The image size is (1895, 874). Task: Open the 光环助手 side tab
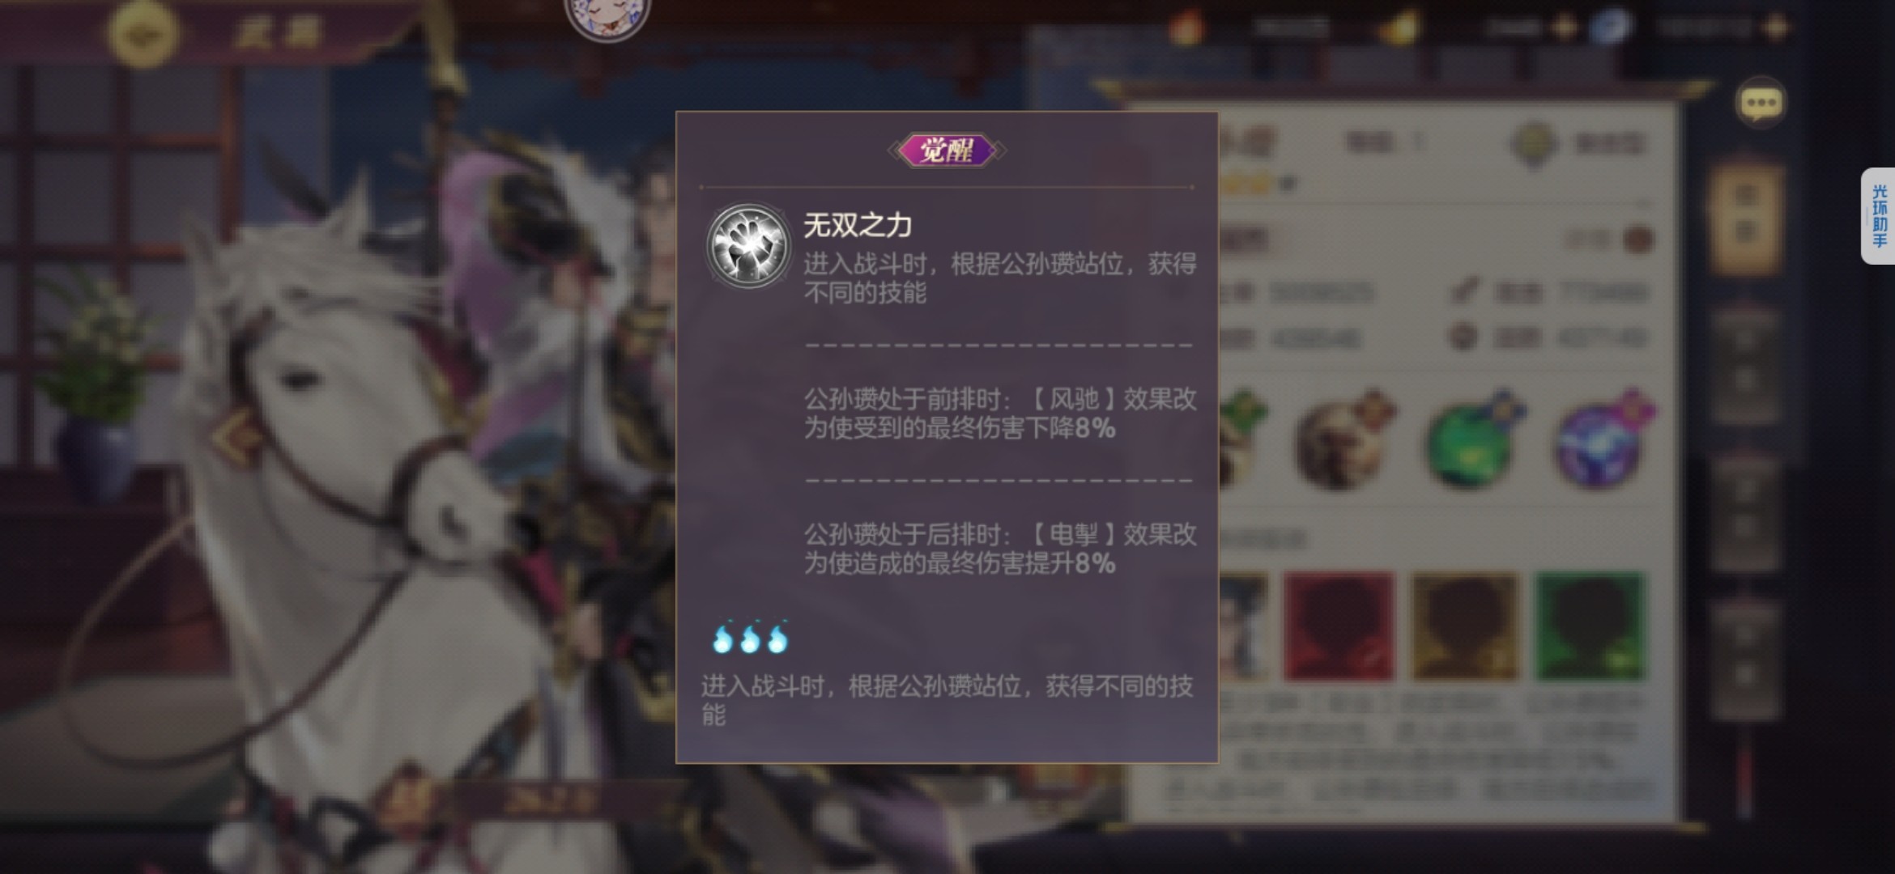click(x=1878, y=216)
